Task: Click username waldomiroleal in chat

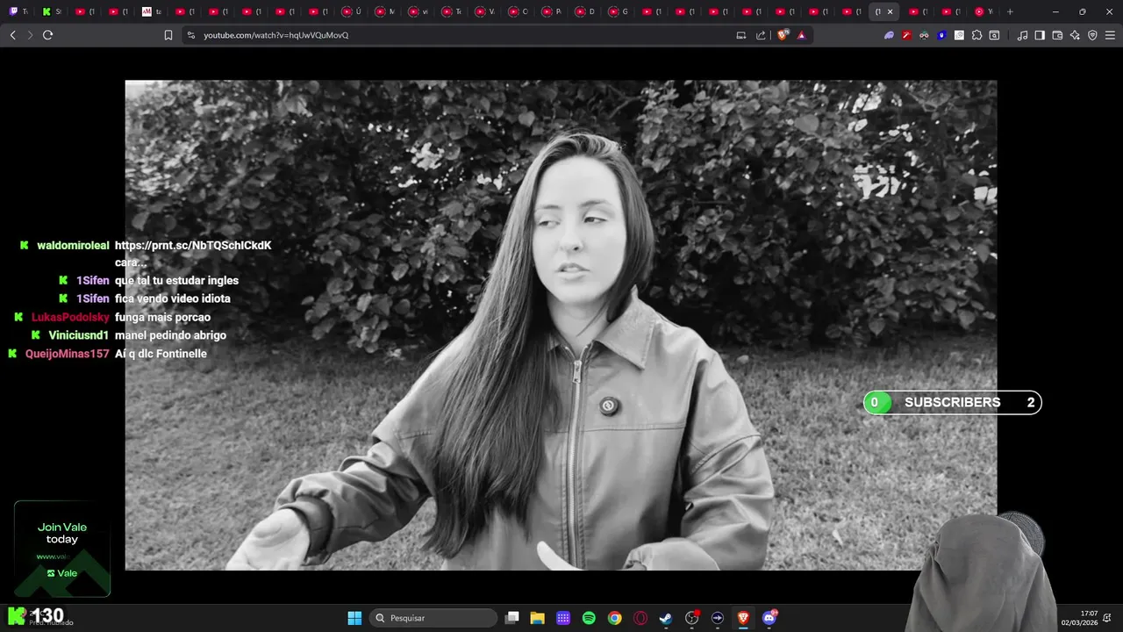Action: pos(73,246)
